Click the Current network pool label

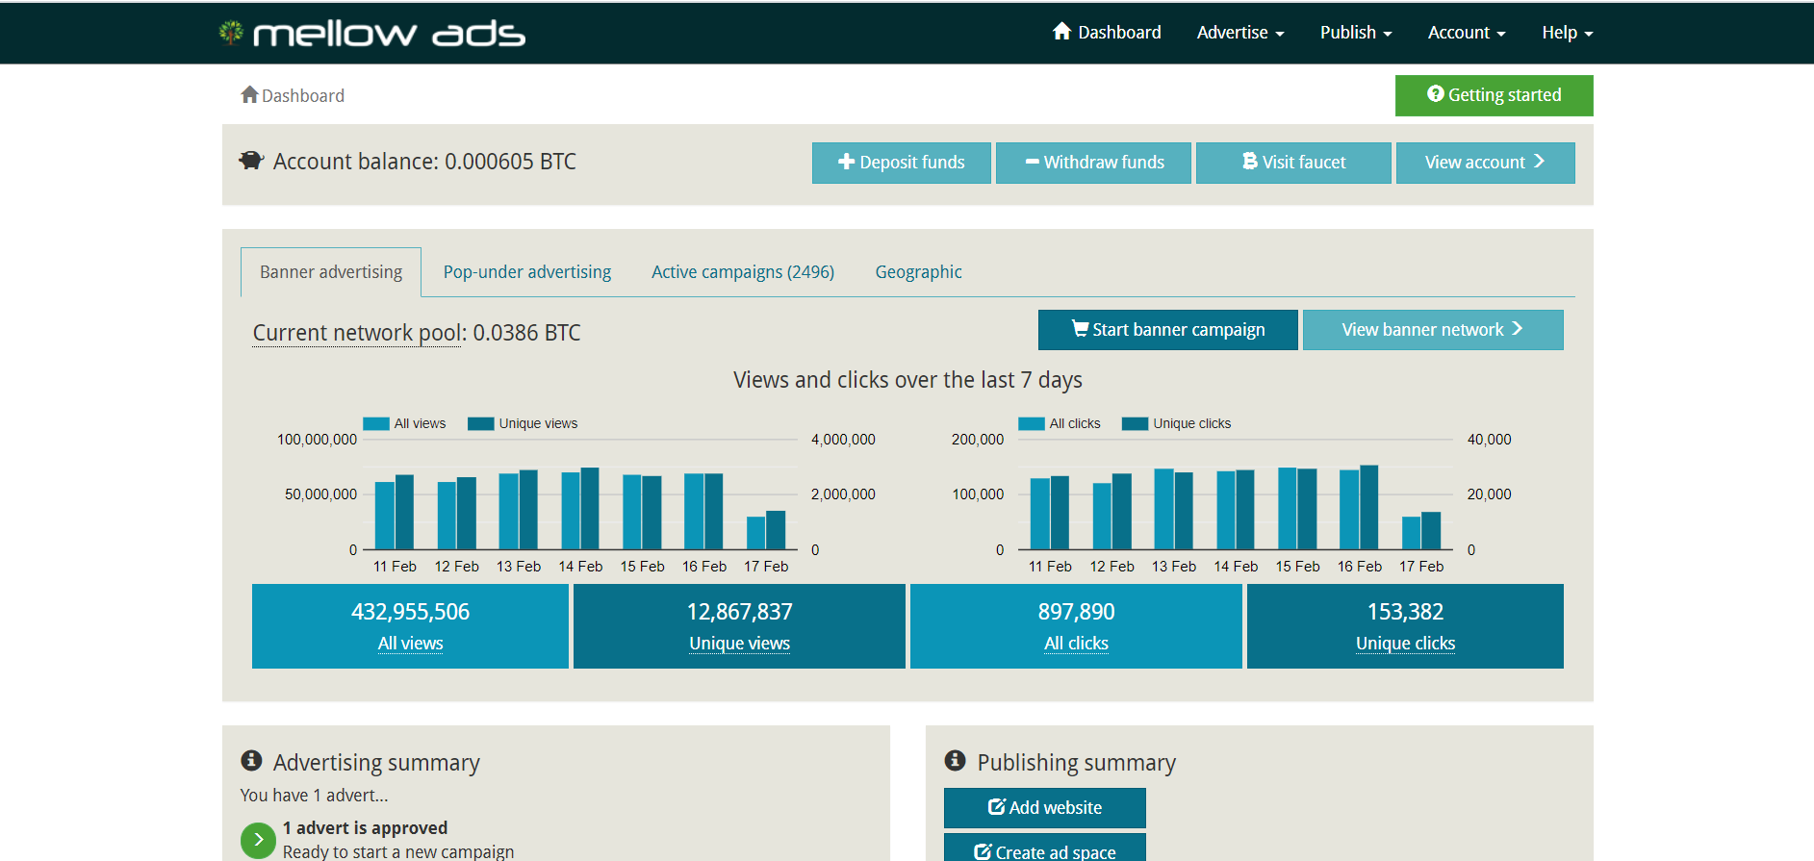(357, 333)
